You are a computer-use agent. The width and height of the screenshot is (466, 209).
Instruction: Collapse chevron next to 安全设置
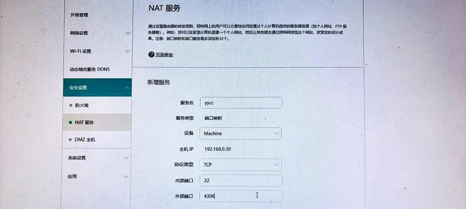tap(127, 88)
